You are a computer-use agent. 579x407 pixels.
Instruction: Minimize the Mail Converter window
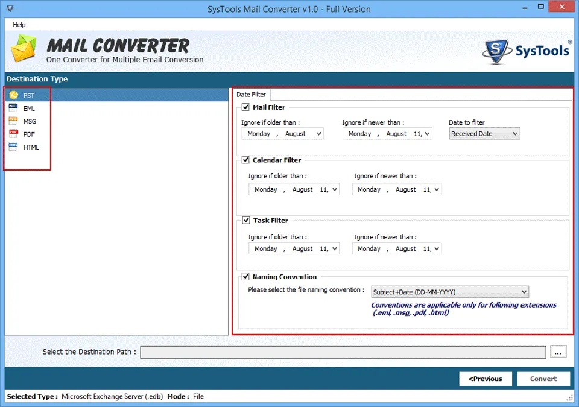coord(525,7)
